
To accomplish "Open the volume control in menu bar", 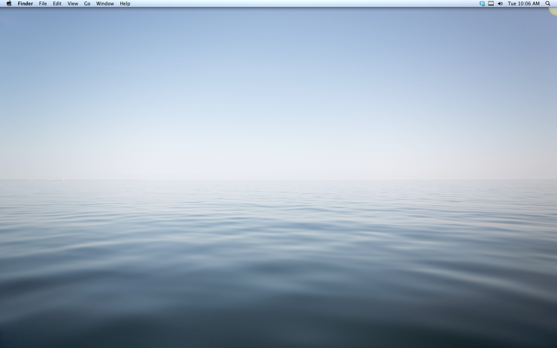I will [x=500, y=3].
